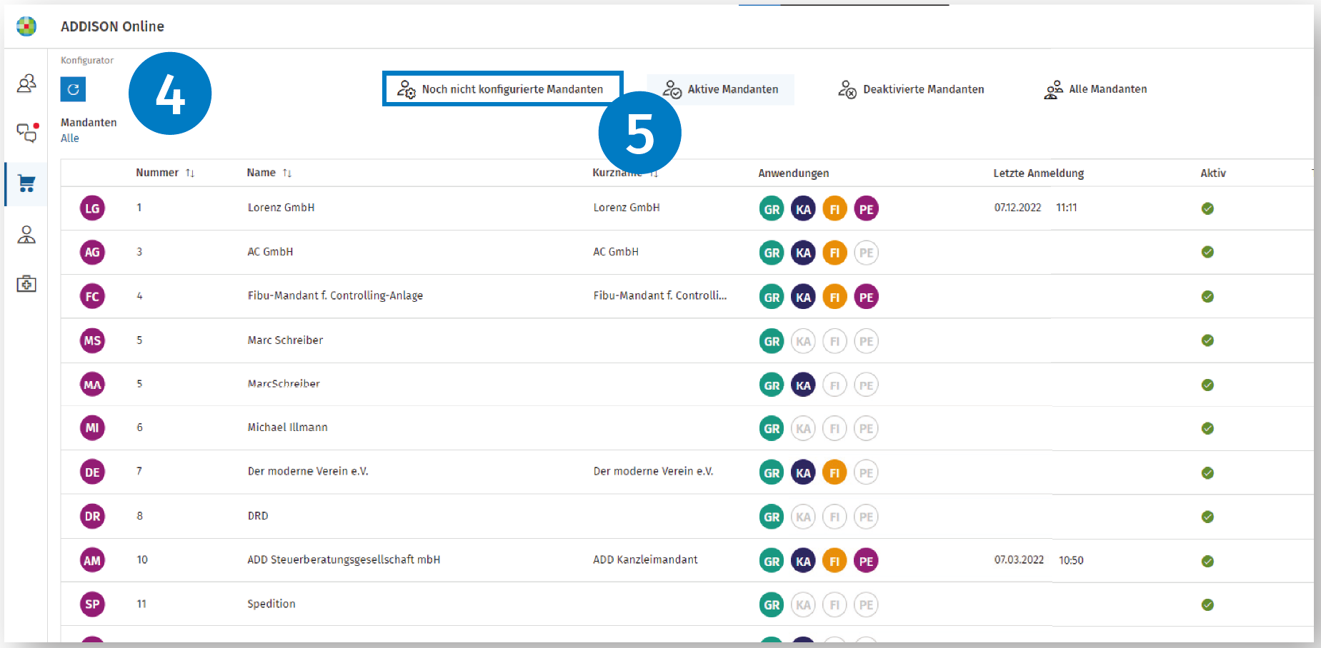The image size is (1321, 648).
Task: Click the Aktiv column header
Action: (x=1212, y=173)
